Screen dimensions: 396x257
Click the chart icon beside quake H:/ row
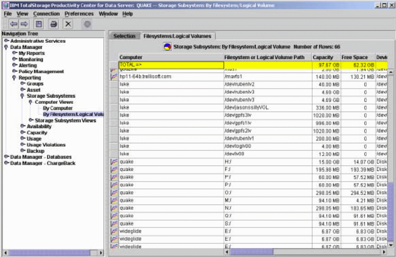pyautogui.click(x=114, y=162)
